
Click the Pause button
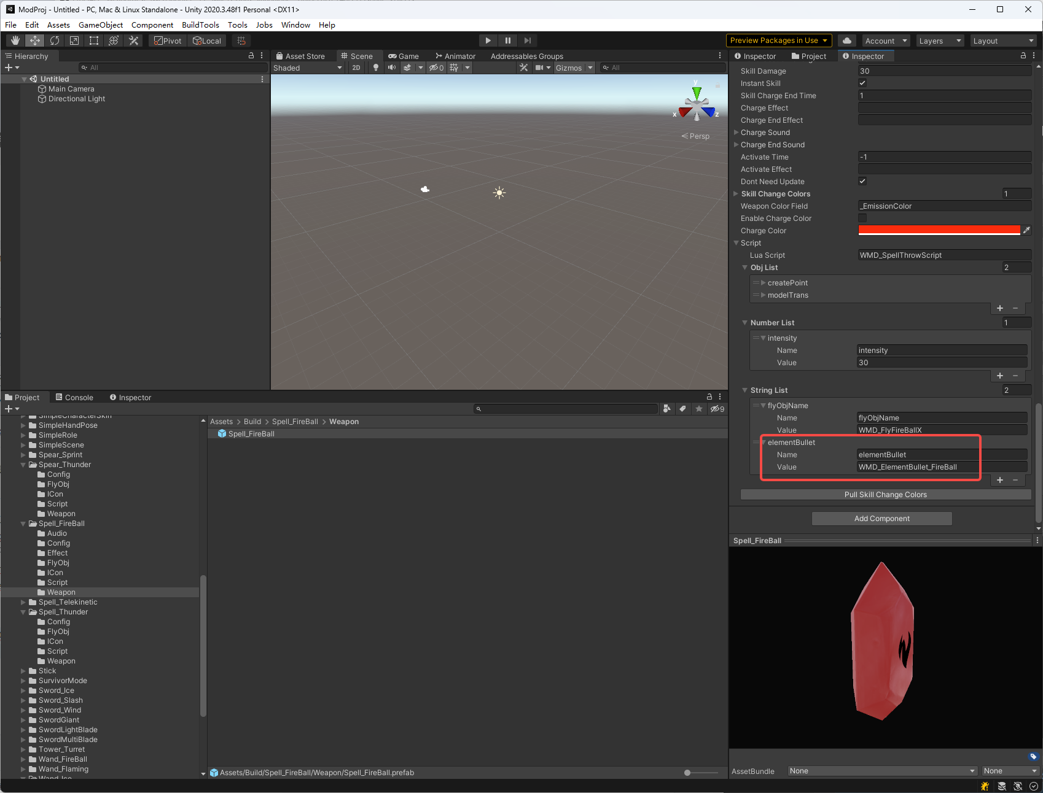tap(508, 41)
